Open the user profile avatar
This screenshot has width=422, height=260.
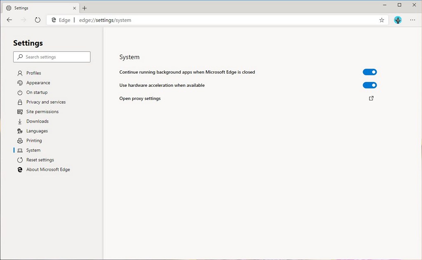point(398,20)
